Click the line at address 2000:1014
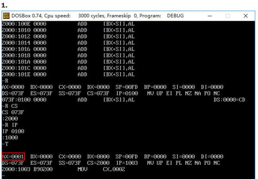 [x=68, y=43]
